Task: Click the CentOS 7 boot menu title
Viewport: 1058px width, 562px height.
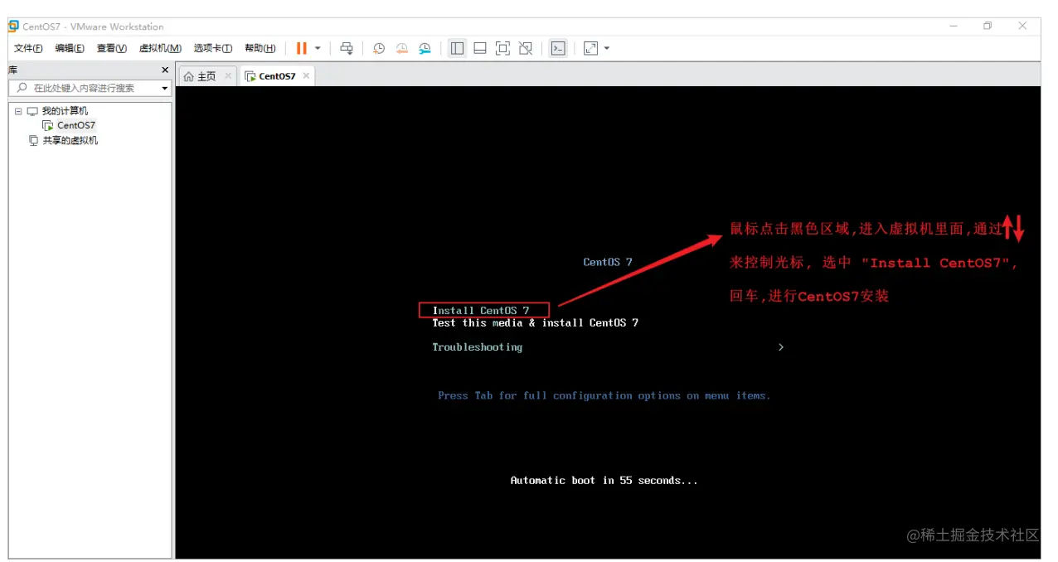Action: pos(608,262)
